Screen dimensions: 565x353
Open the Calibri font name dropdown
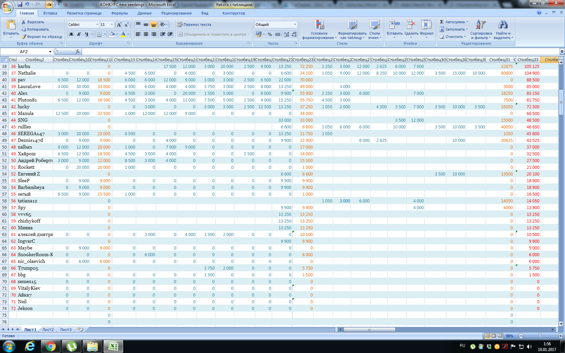tap(97, 25)
